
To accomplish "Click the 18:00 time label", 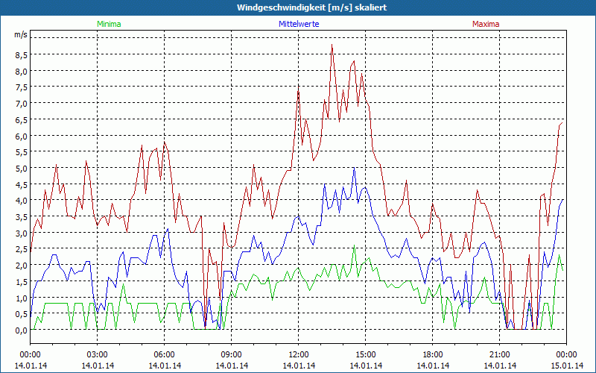I will pos(432,354).
